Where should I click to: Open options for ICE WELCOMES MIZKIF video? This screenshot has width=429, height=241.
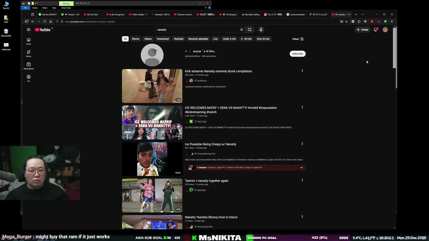click(302, 107)
